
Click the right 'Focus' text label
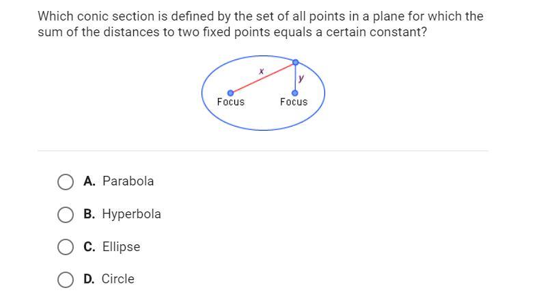(x=294, y=102)
